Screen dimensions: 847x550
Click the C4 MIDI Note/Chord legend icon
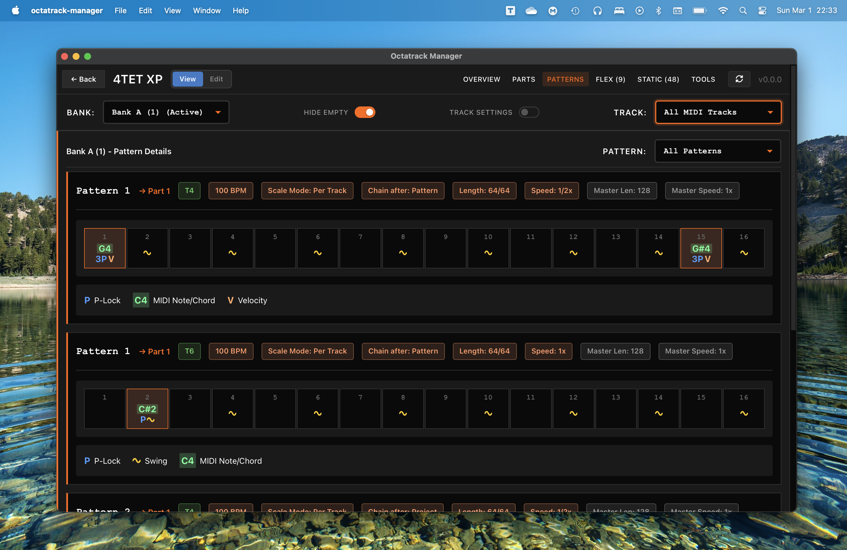tap(141, 300)
